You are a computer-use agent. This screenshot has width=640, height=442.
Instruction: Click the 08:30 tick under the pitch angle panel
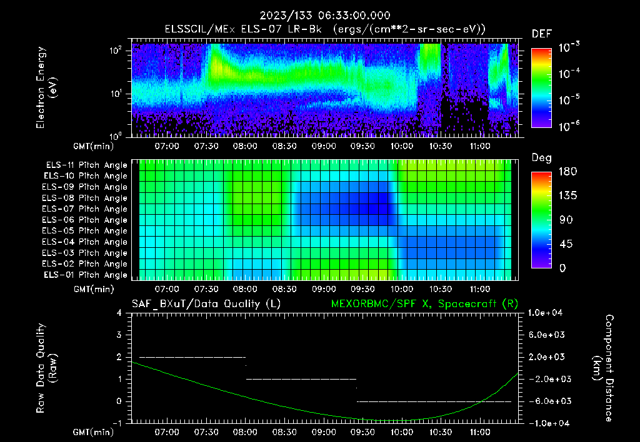click(x=284, y=289)
